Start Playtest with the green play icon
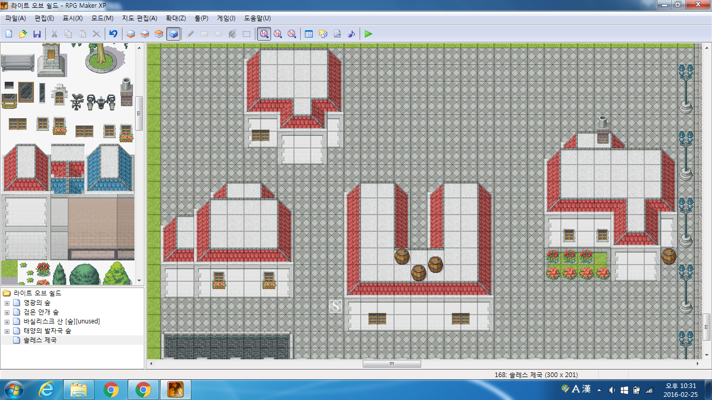This screenshot has width=712, height=400. pos(369,34)
